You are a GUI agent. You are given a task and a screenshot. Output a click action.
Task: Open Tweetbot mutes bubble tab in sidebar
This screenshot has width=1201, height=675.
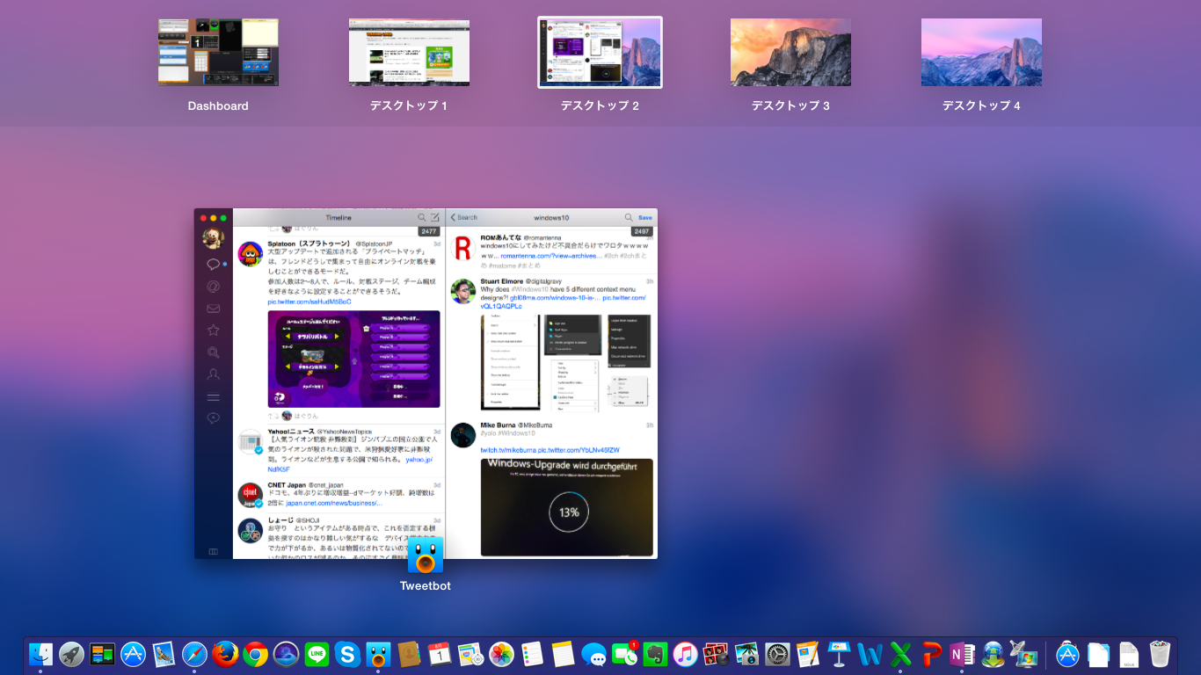[213, 418]
